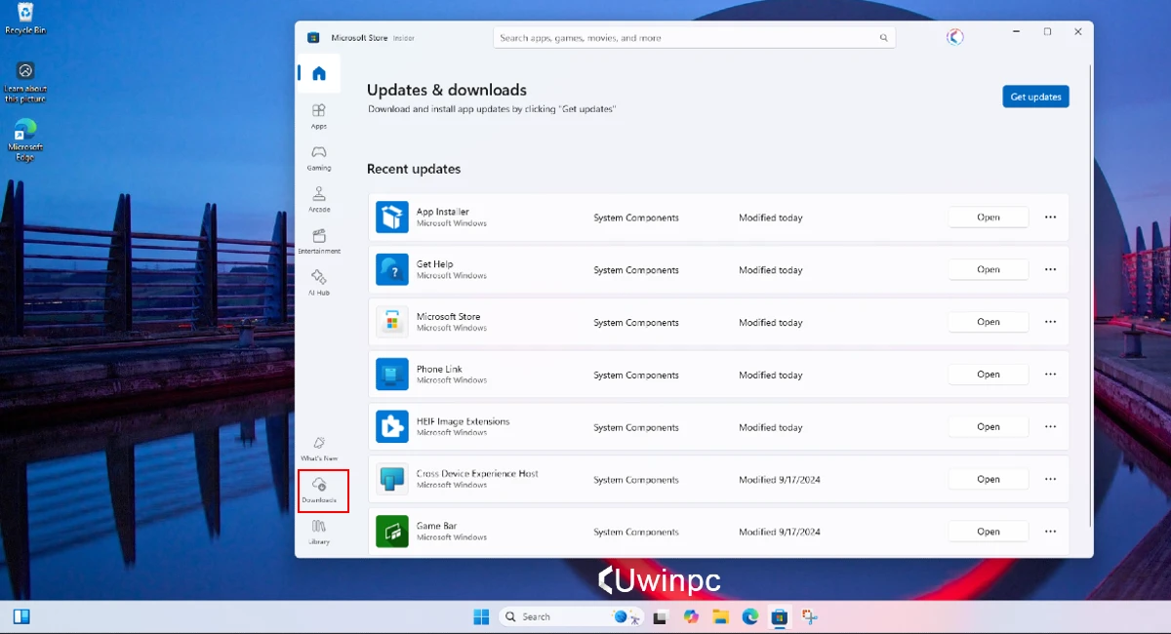Open the Gaming section in the sidebar
1171x634 pixels.
tap(319, 158)
